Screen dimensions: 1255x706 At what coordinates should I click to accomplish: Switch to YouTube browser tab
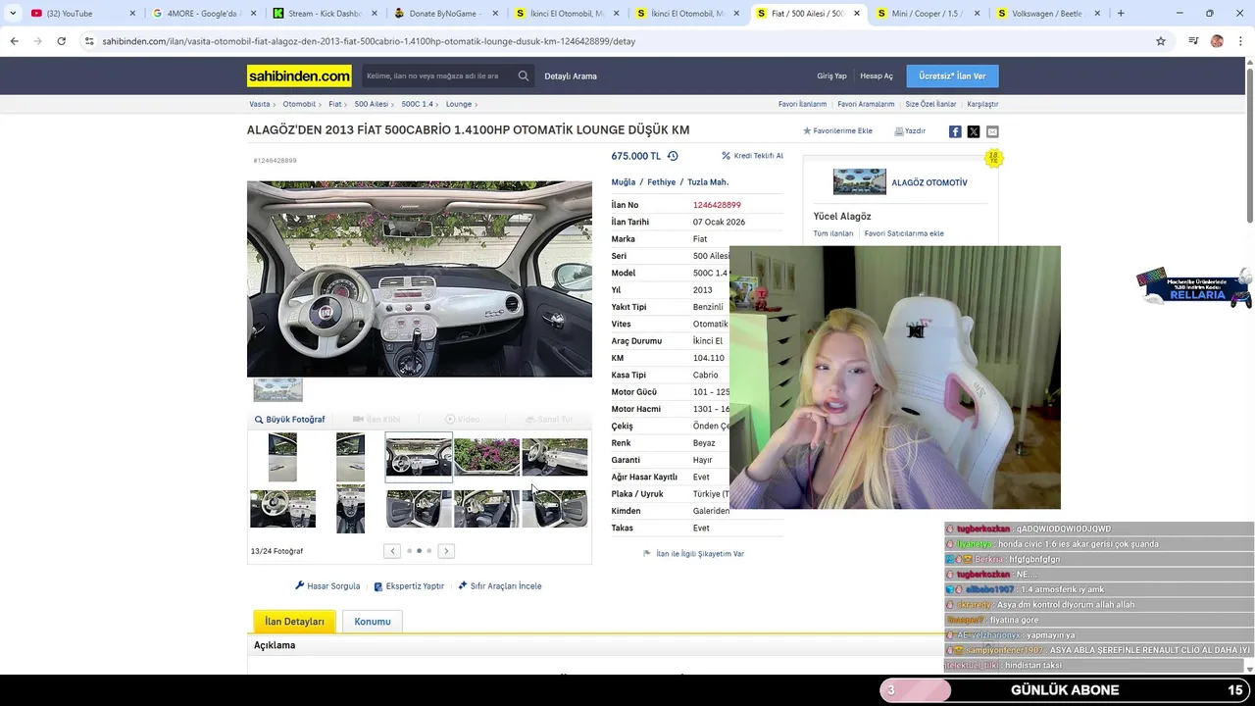[82, 14]
